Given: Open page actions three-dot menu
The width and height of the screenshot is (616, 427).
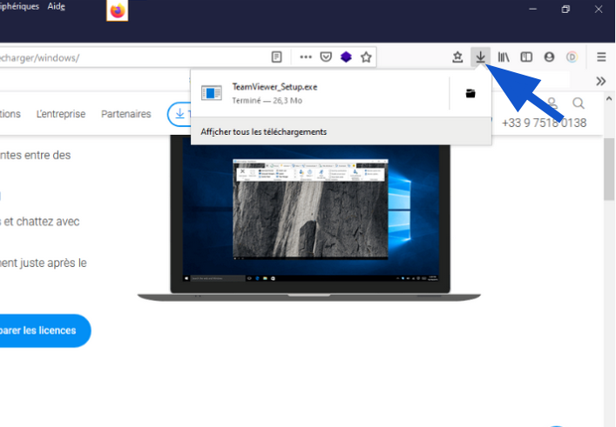Looking at the screenshot, I should coord(306,57).
